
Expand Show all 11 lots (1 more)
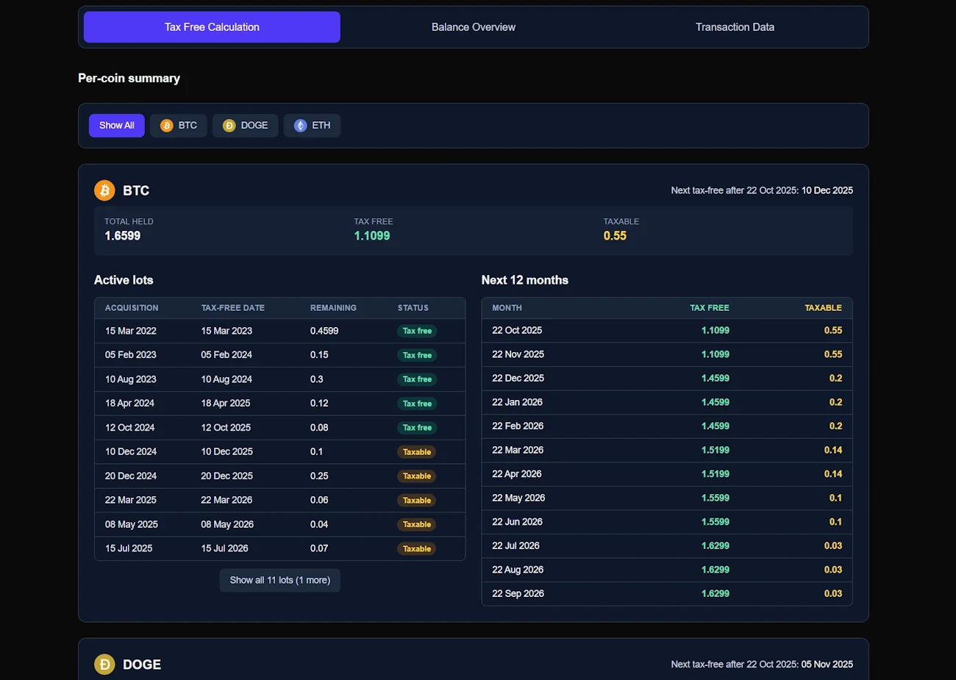tap(280, 580)
